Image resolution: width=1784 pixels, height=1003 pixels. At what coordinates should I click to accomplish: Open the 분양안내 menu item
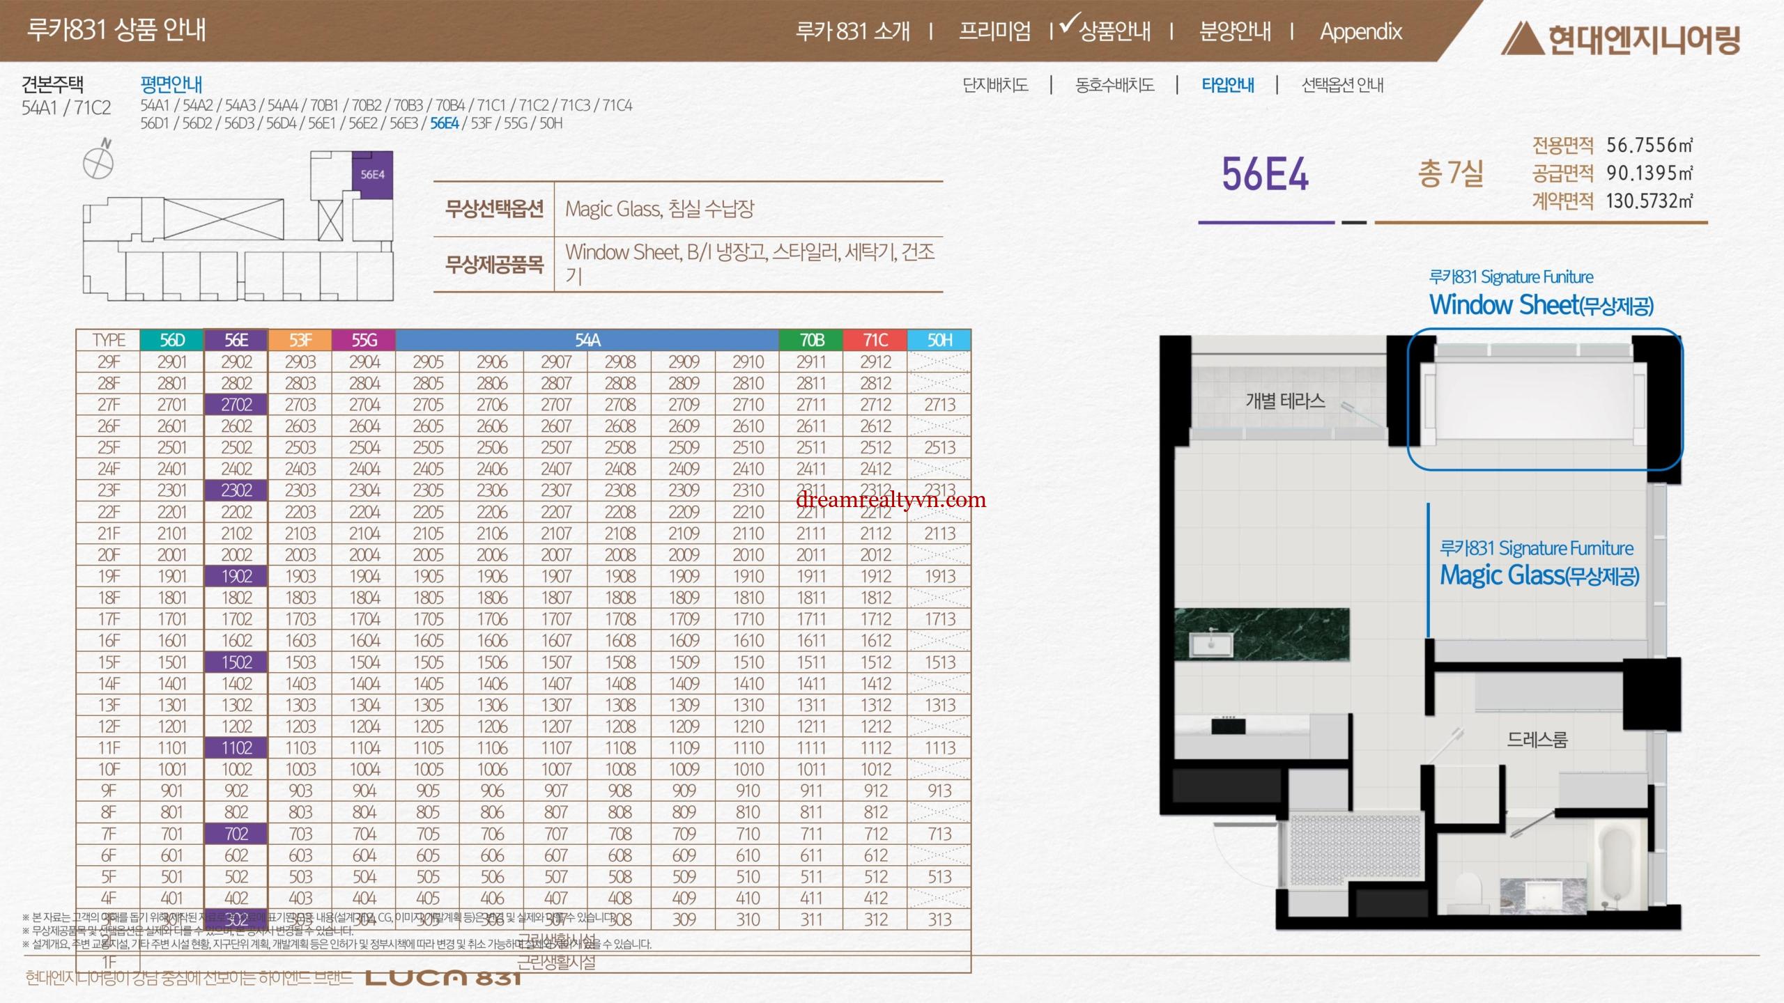pyautogui.click(x=1235, y=31)
